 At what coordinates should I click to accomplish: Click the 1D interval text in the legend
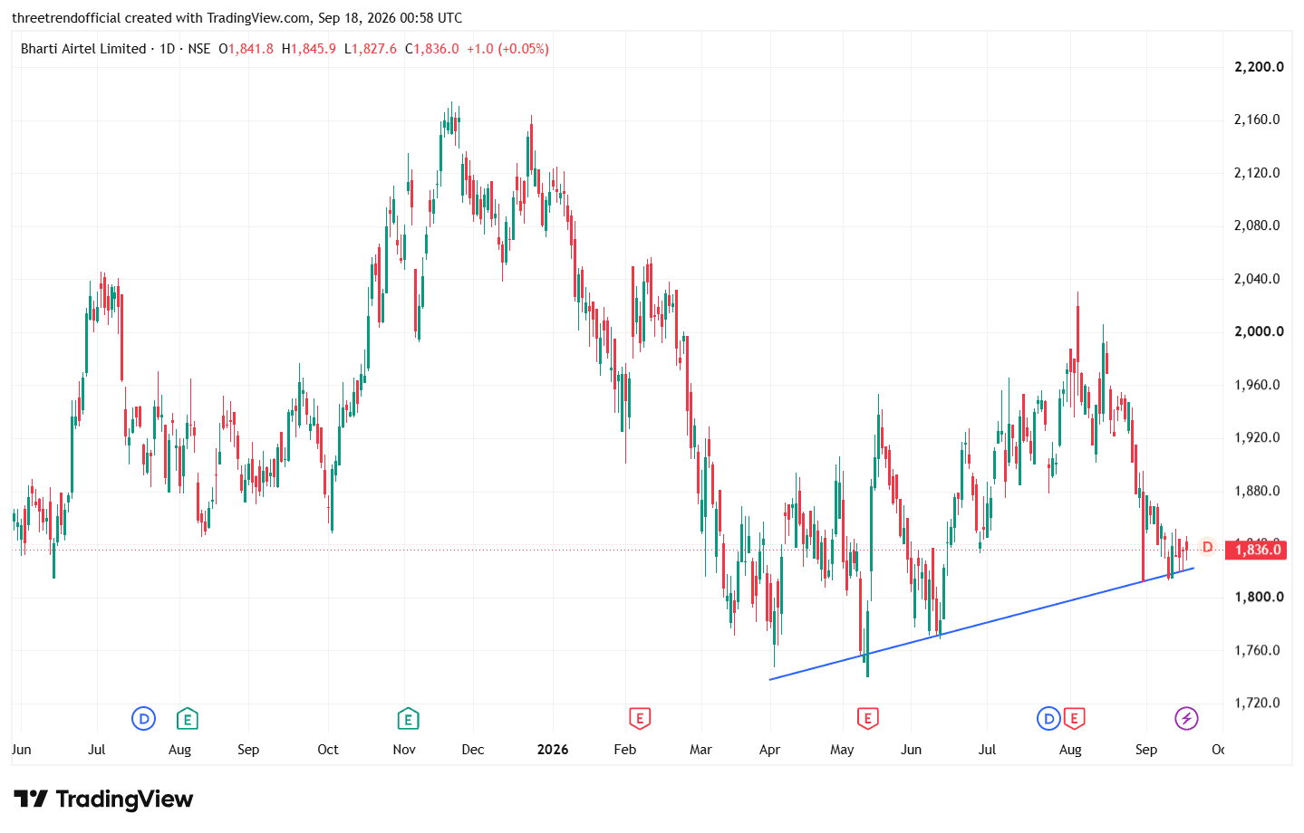167,49
